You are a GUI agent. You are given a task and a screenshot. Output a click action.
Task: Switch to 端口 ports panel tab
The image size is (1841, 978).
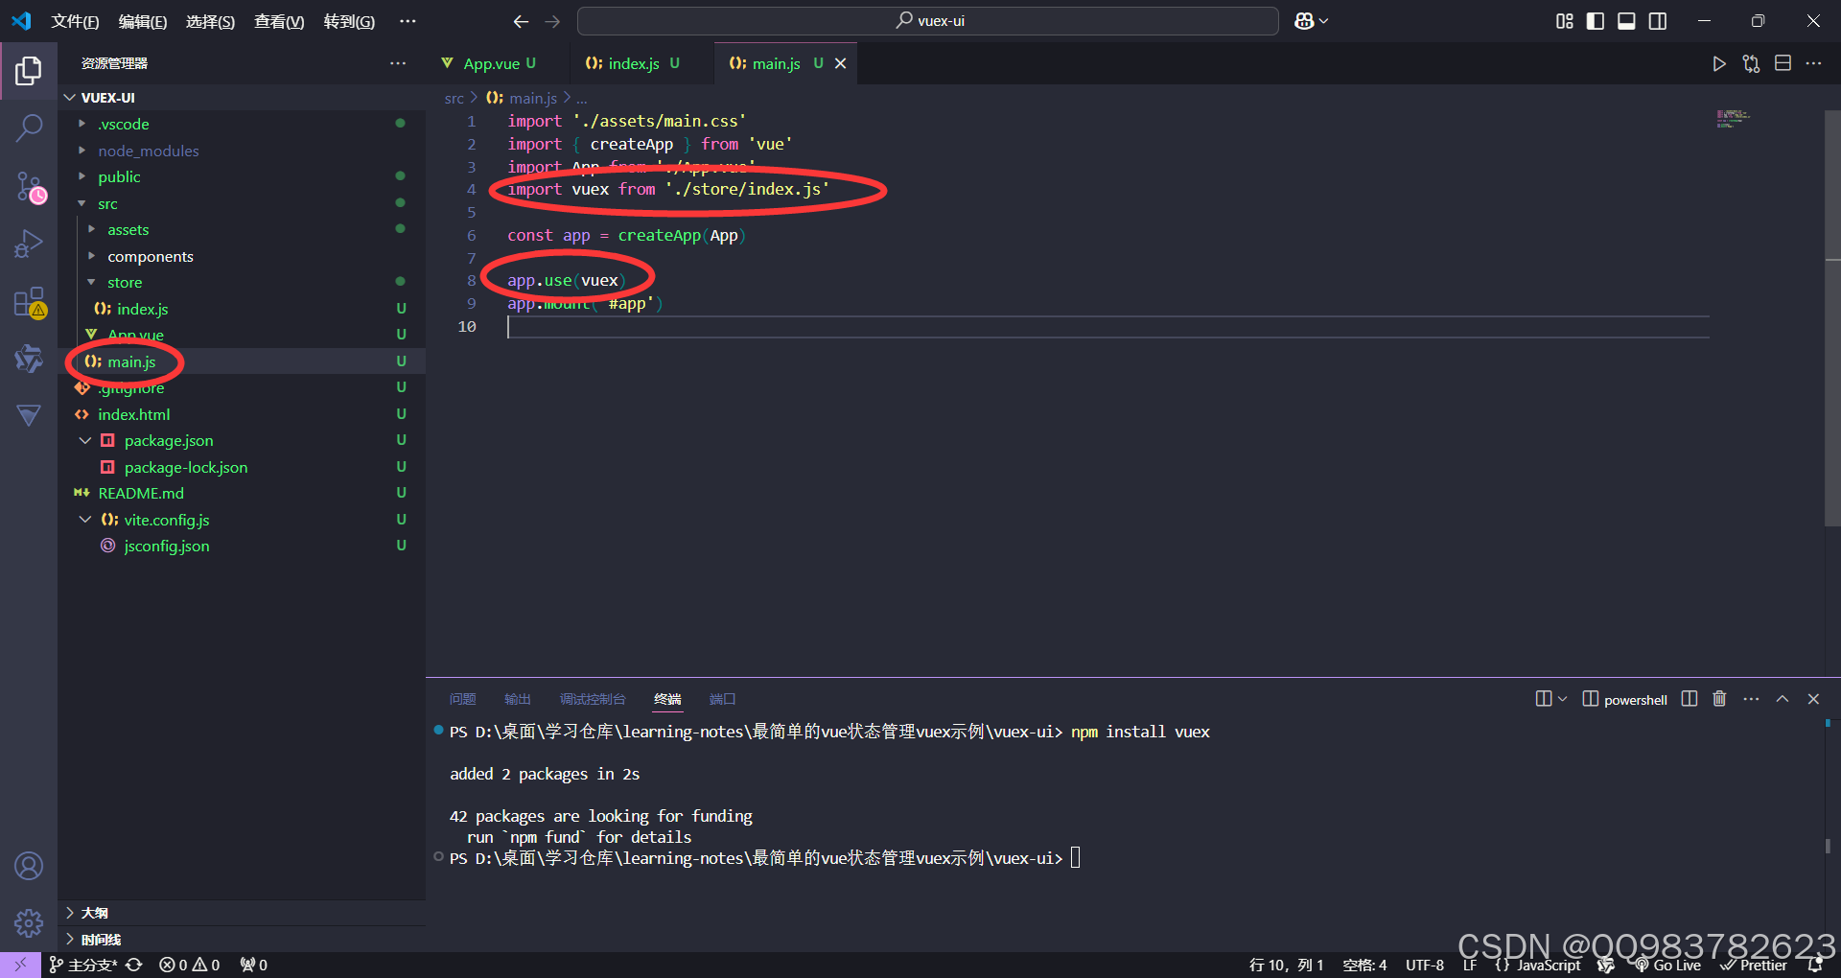pyautogui.click(x=722, y=699)
